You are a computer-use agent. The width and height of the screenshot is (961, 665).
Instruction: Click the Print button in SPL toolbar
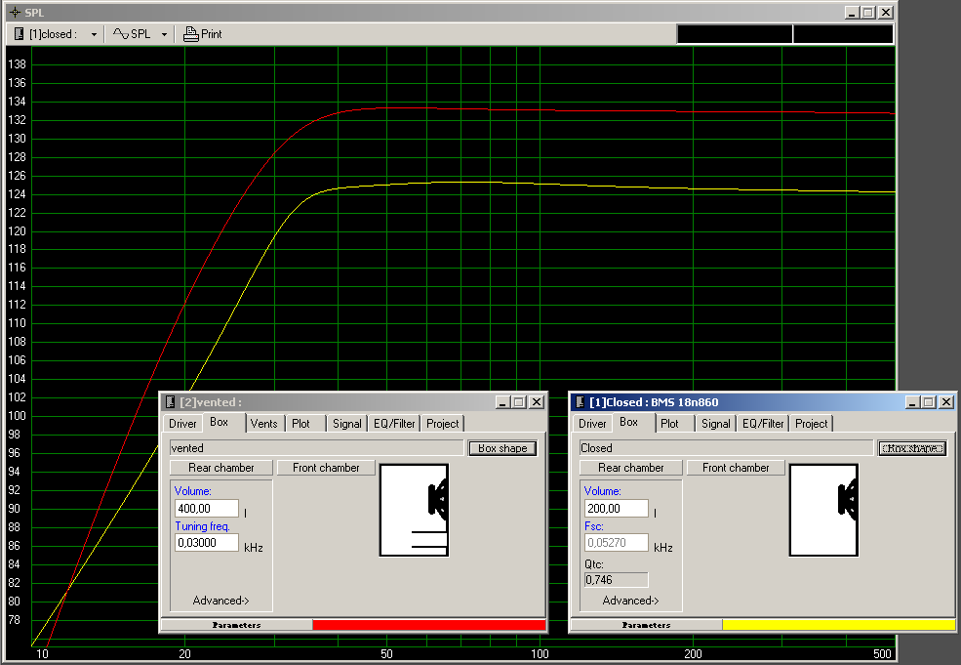point(203,34)
